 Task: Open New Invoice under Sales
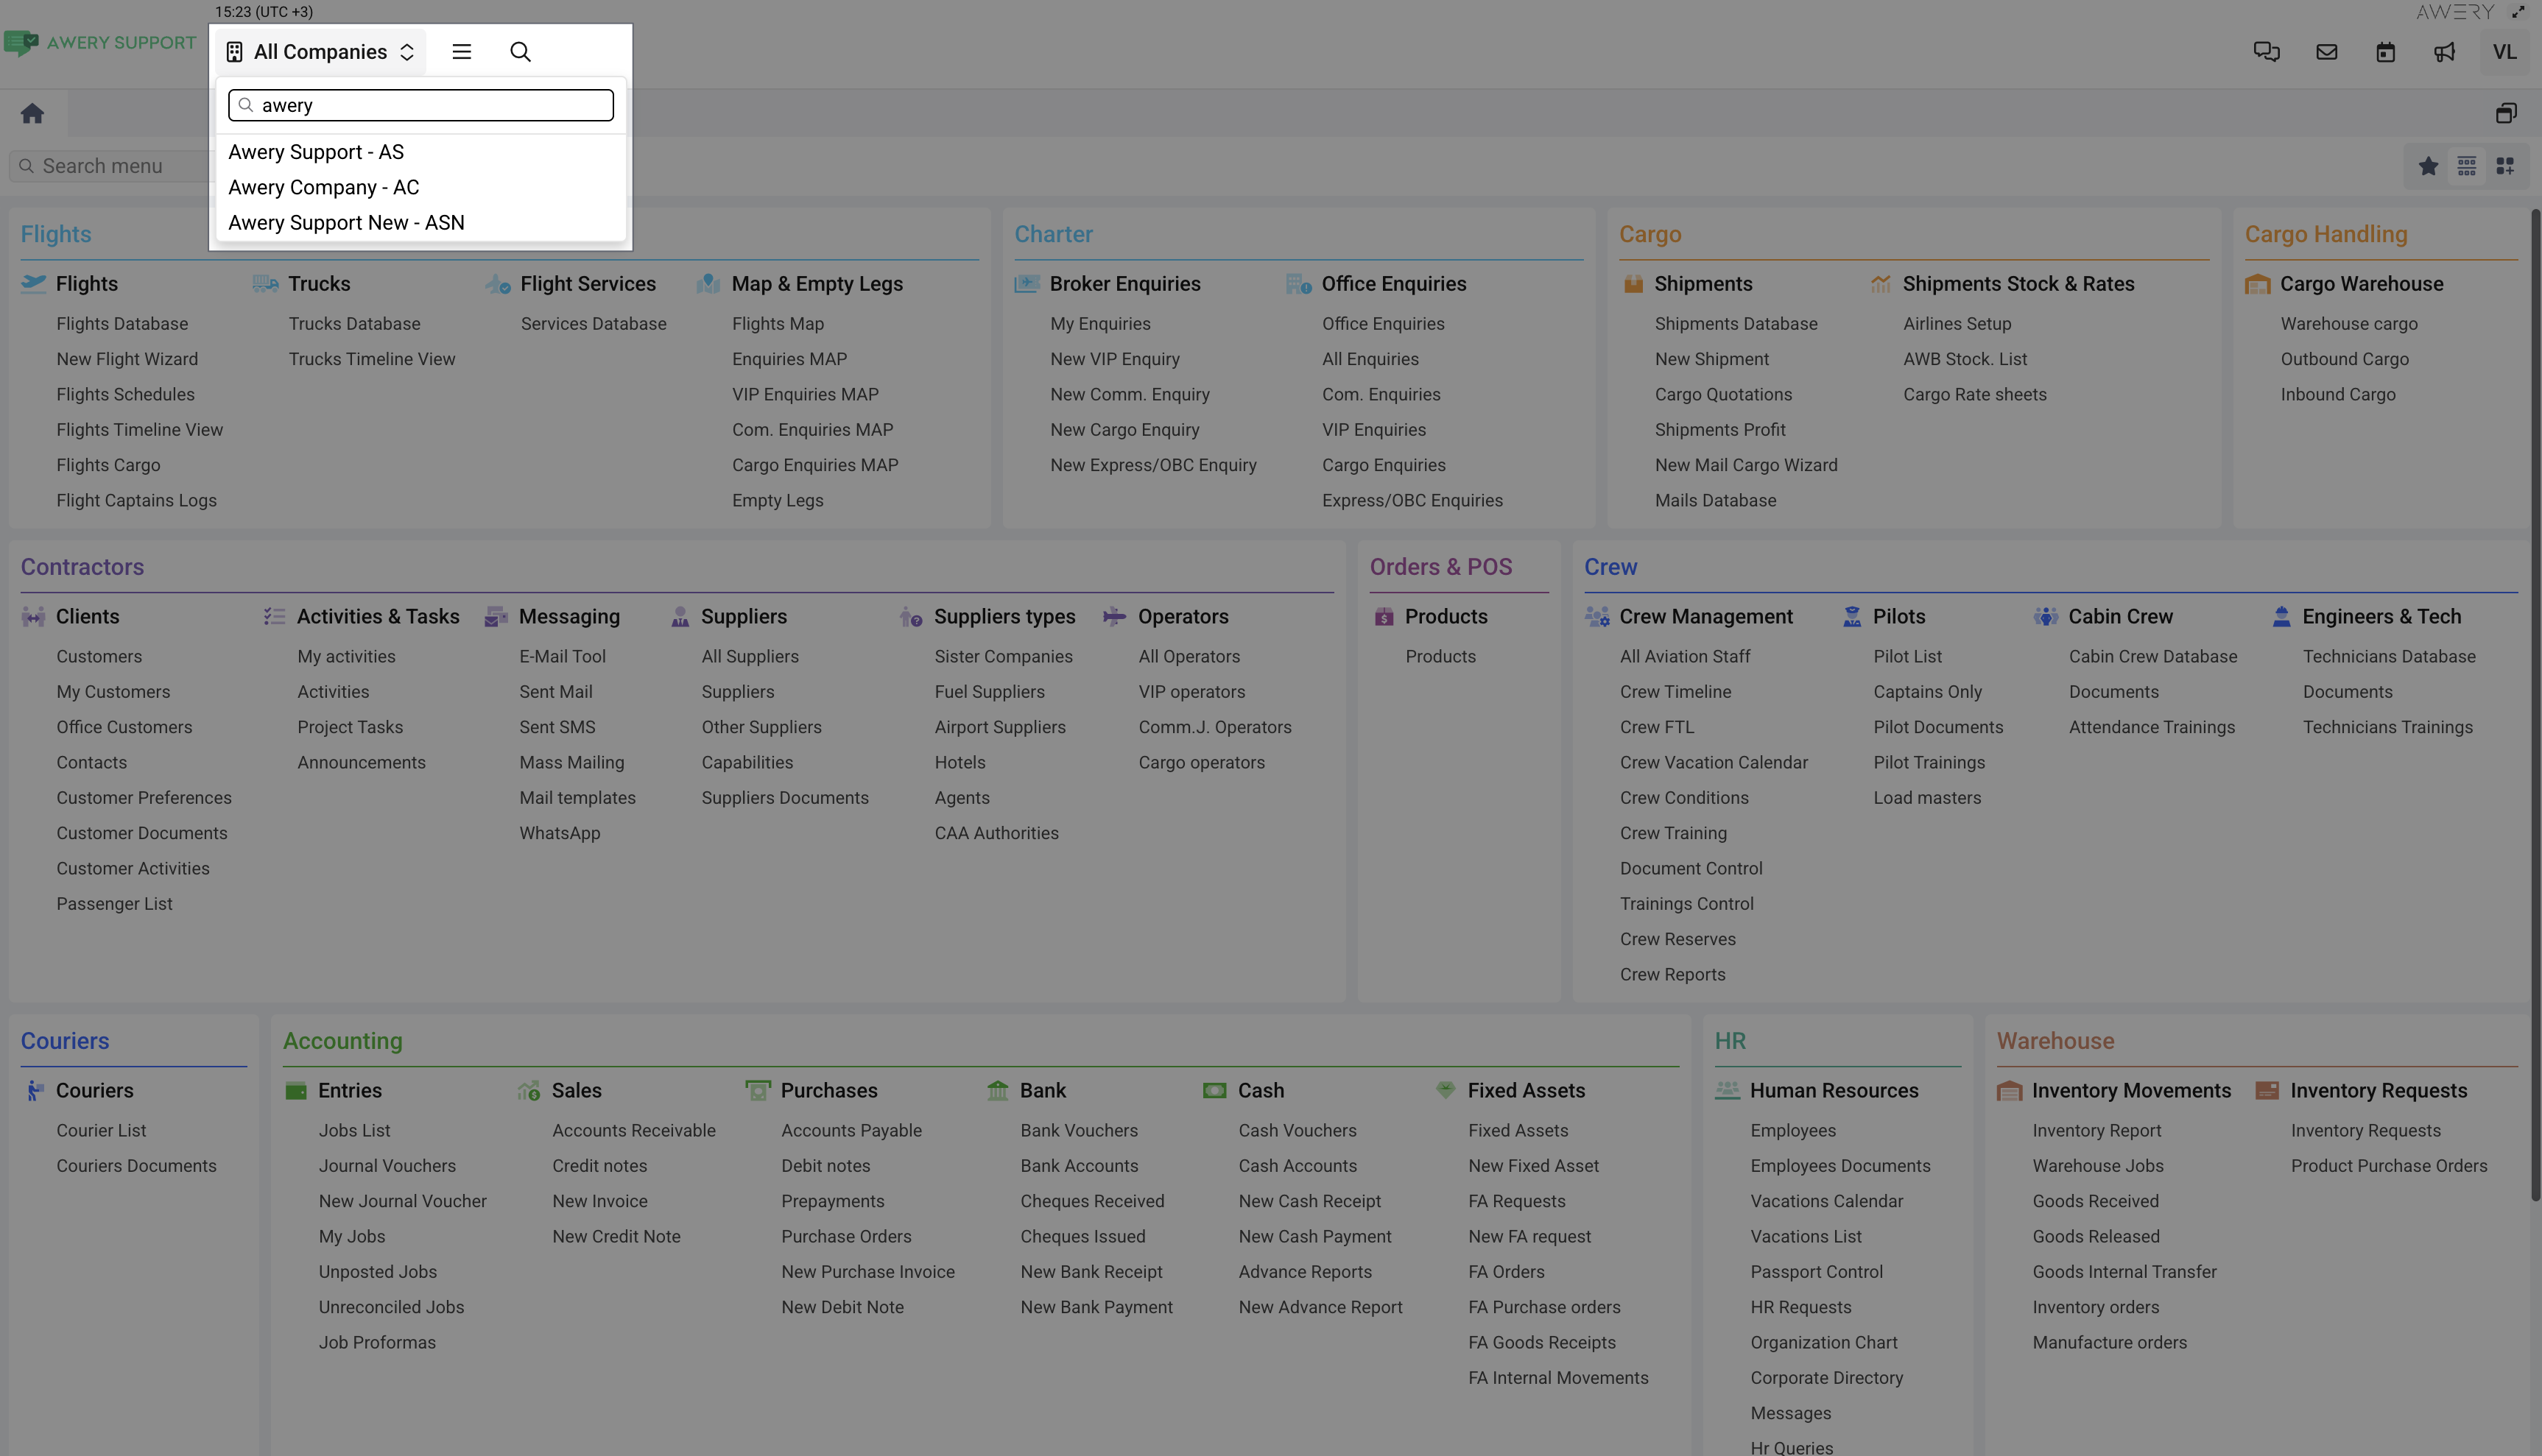pyautogui.click(x=599, y=1201)
